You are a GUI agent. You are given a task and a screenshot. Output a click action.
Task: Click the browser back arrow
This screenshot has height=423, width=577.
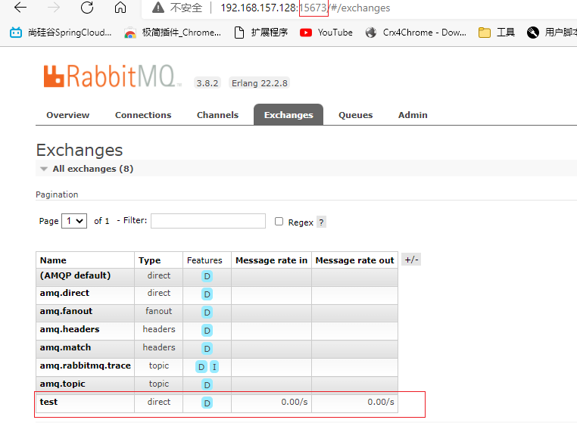pyautogui.click(x=20, y=8)
